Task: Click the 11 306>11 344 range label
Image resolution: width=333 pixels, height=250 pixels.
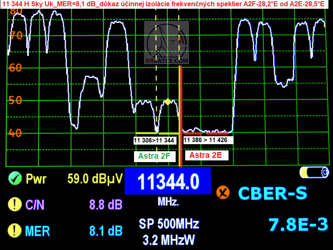Action: pyautogui.click(x=154, y=140)
